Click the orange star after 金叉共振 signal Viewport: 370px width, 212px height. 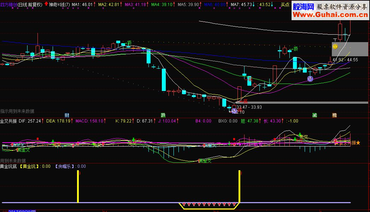tap(358, 143)
